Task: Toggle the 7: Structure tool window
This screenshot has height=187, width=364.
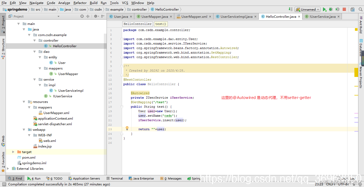Action: (x=3, y=49)
